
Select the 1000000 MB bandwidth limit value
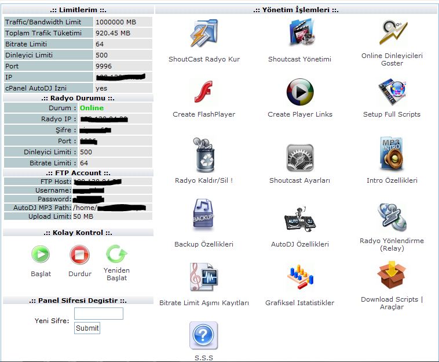(x=116, y=22)
